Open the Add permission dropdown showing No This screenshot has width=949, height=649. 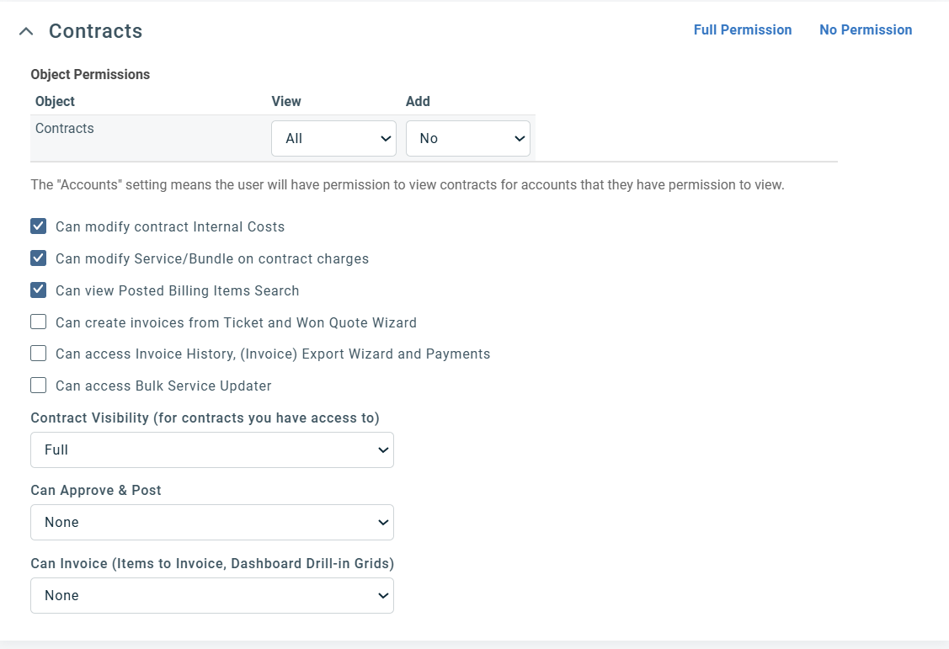click(x=467, y=138)
